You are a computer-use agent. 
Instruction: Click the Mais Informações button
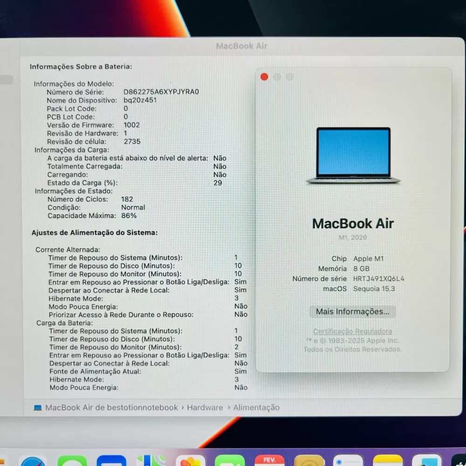click(352, 311)
